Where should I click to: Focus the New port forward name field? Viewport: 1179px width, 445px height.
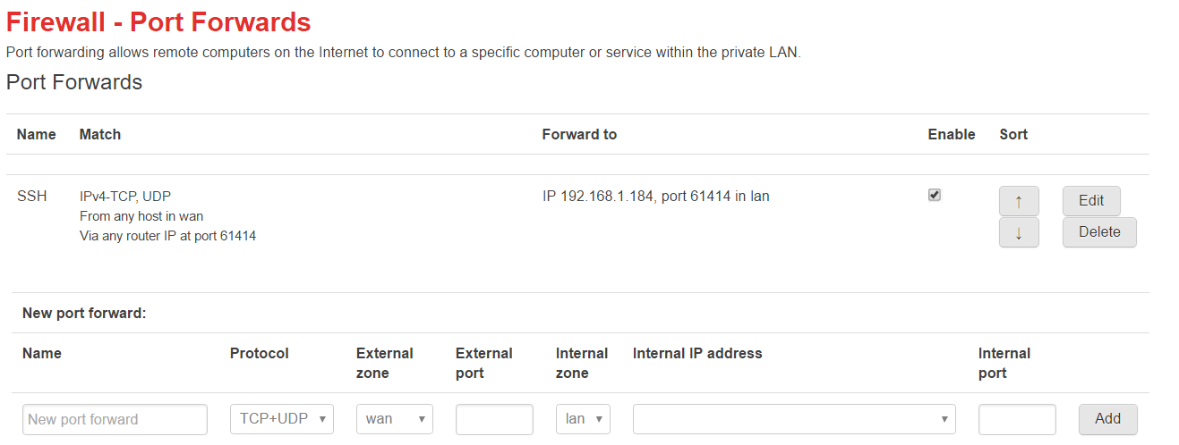(115, 419)
